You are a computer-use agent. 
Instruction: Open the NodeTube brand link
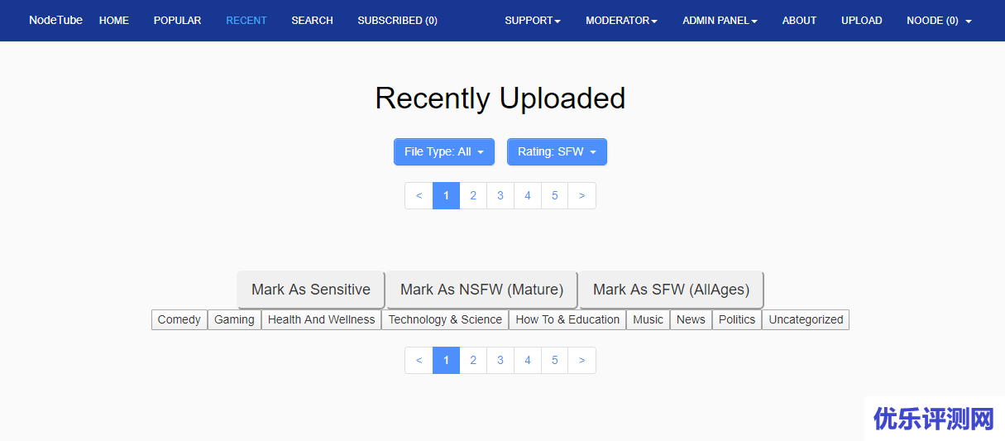pos(55,20)
